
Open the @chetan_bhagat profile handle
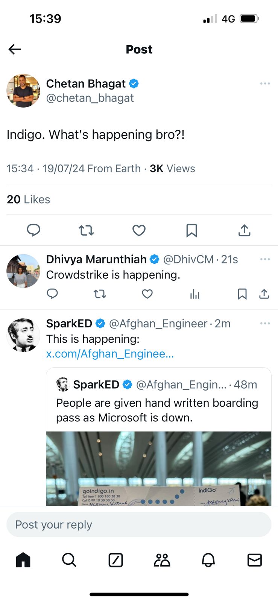(x=90, y=98)
